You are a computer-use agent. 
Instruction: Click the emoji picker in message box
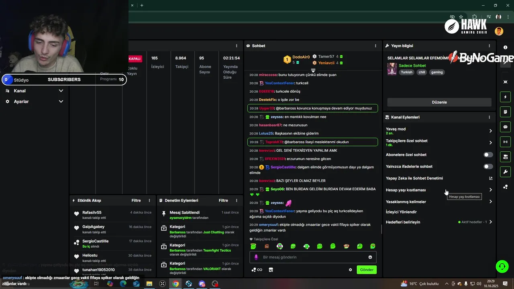[370, 257]
